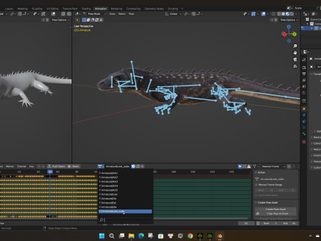Screen dimensions: 321x241
Task: Click the Push Down button
Action: click(57, 167)
